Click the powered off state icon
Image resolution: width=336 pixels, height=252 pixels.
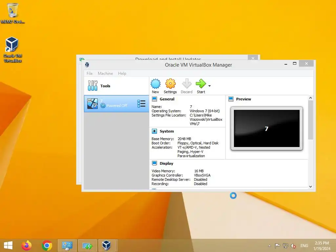(x=103, y=105)
